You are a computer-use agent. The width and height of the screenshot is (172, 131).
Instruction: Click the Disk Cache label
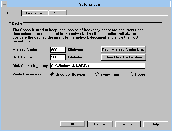pyautogui.click(x=22, y=57)
